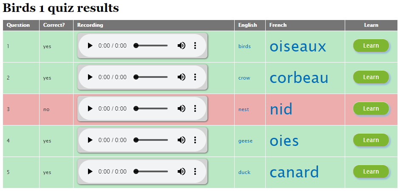Toggle the speaker icon in the duck row
This screenshot has width=400, height=191.
(182, 171)
